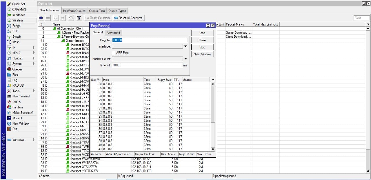Click Exit in the sidebar
This screenshot has width=371, height=180.
[x=14, y=129]
